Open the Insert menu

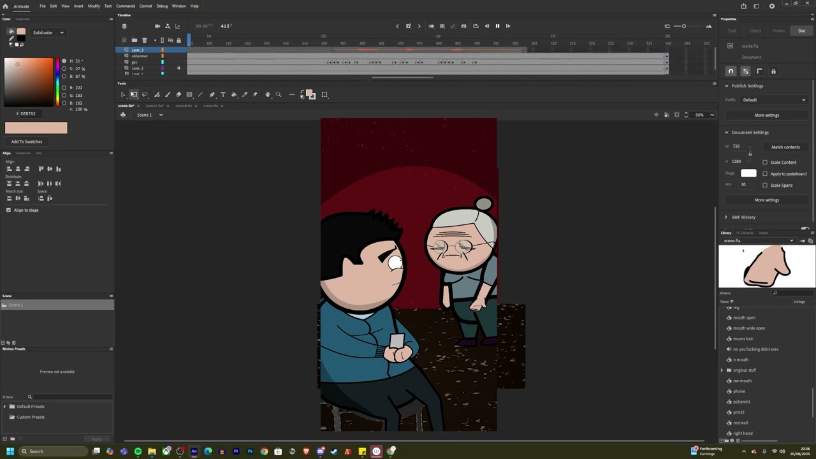pyautogui.click(x=78, y=6)
